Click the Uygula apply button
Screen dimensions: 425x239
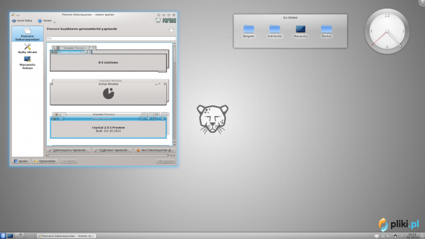(x=166, y=161)
